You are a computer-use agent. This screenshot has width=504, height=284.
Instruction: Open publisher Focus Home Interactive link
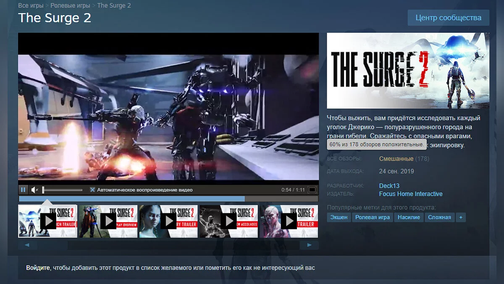411,194
